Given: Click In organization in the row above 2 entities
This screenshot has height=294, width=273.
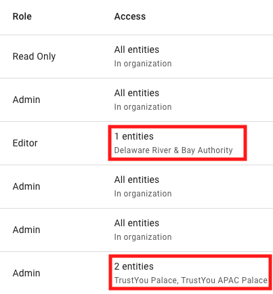Looking at the screenshot, I should click(143, 237).
